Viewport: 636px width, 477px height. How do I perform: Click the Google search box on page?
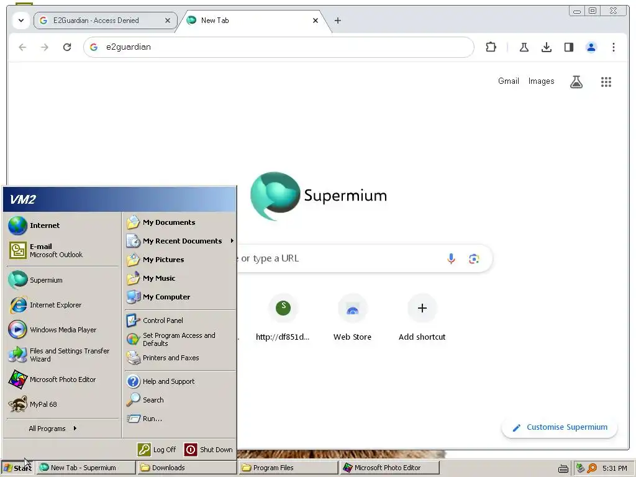tap(364, 258)
